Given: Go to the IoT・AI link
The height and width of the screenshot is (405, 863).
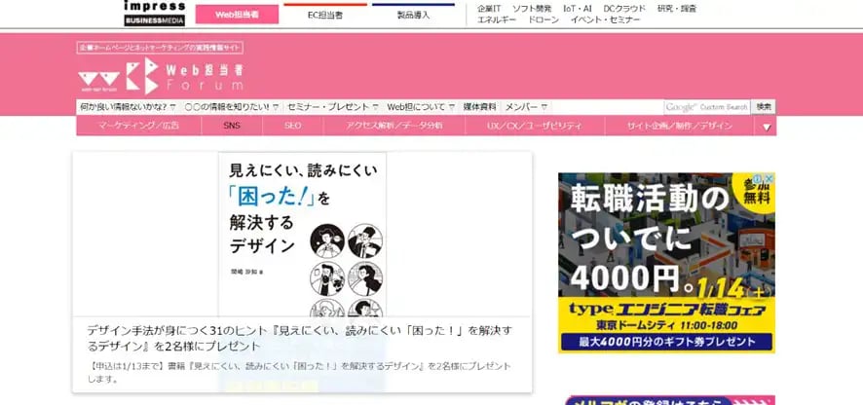Looking at the screenshot, I should [578, 8].
